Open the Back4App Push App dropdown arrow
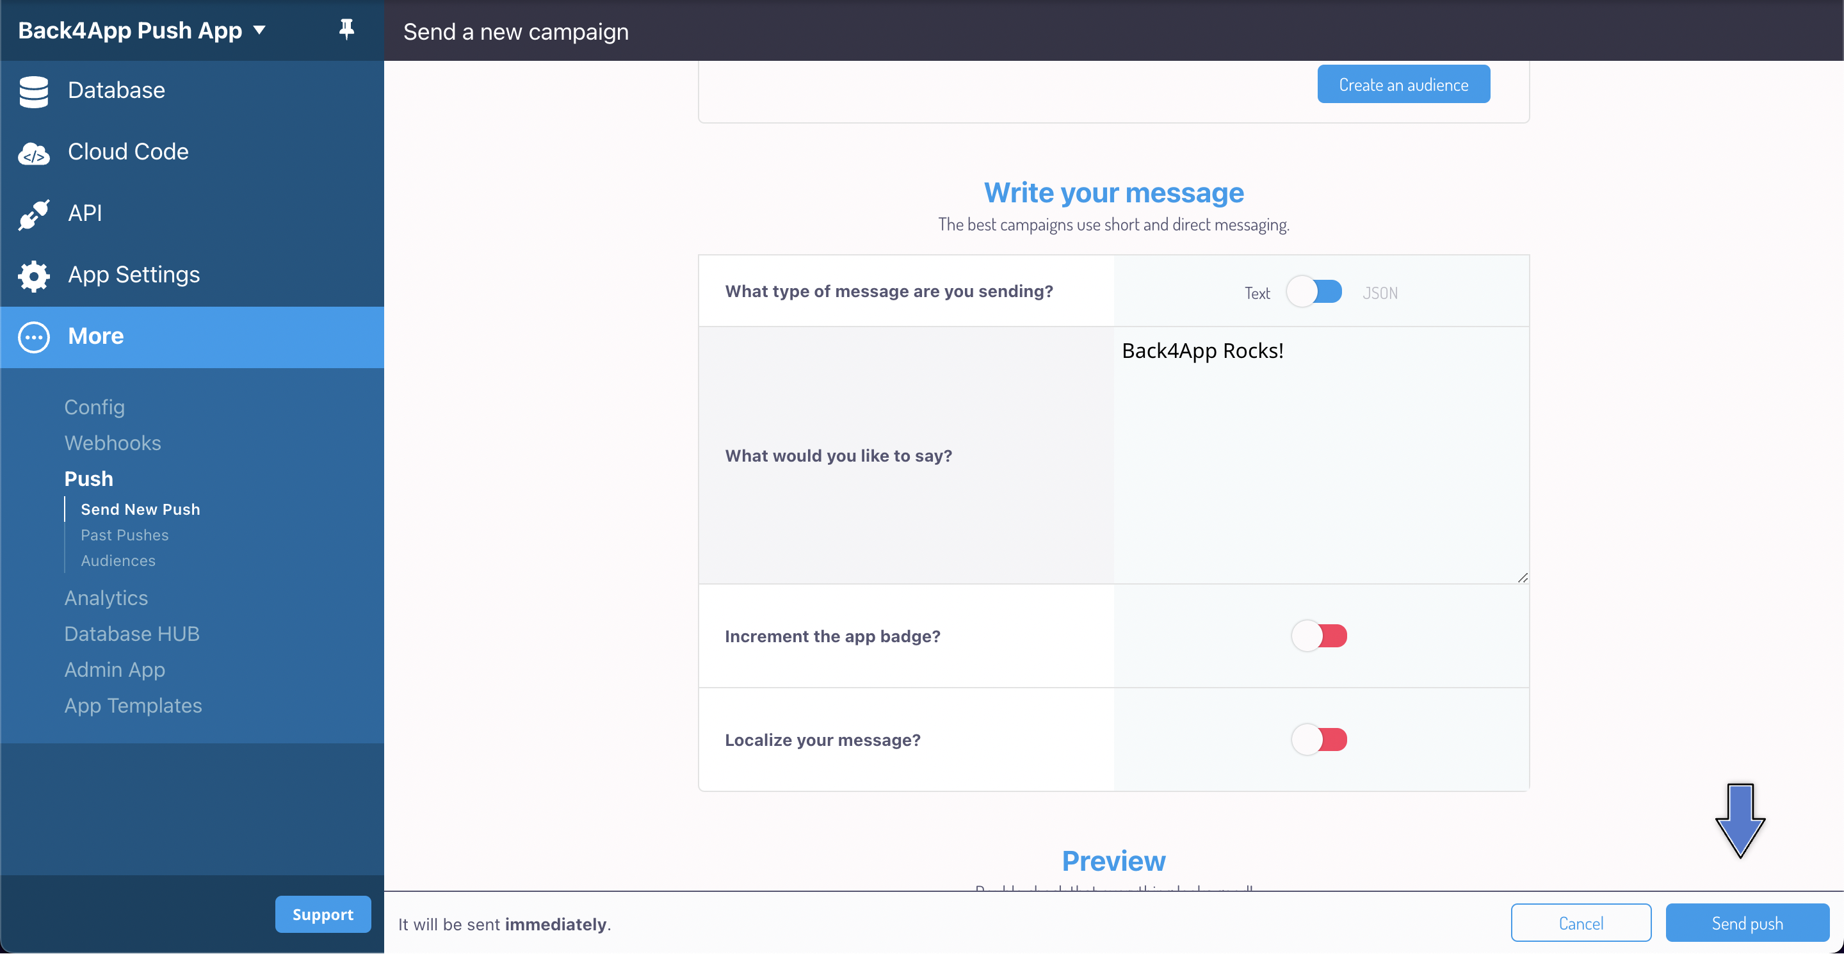 tap(259, 30)
